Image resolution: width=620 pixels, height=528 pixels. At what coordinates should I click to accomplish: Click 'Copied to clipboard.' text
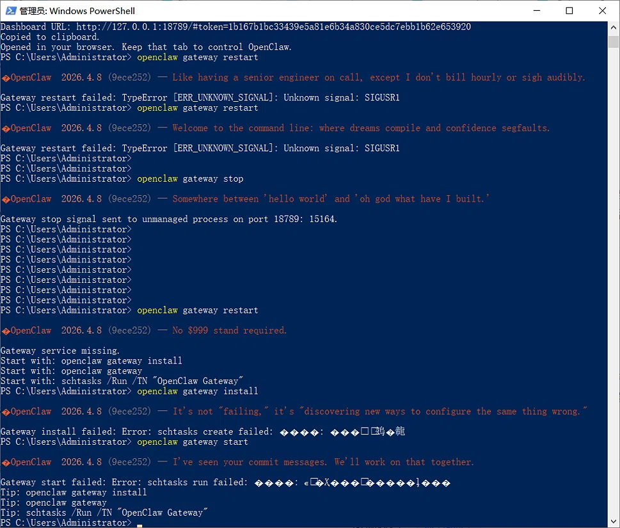click(50, 36)
